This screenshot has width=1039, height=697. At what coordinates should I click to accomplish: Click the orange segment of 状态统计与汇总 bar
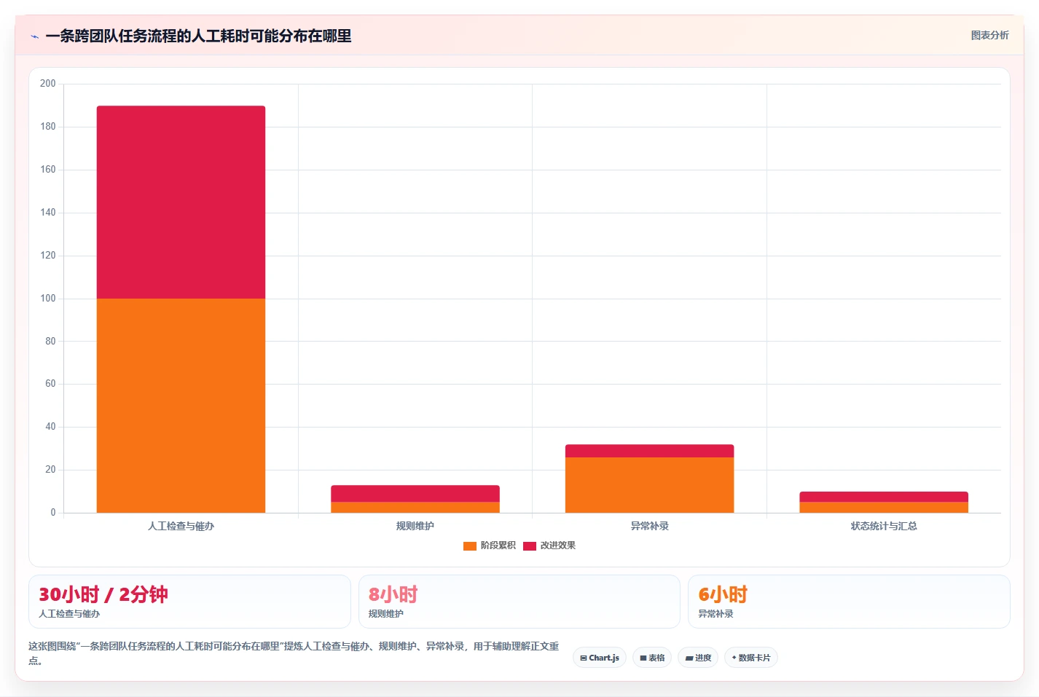coord(884,508)
